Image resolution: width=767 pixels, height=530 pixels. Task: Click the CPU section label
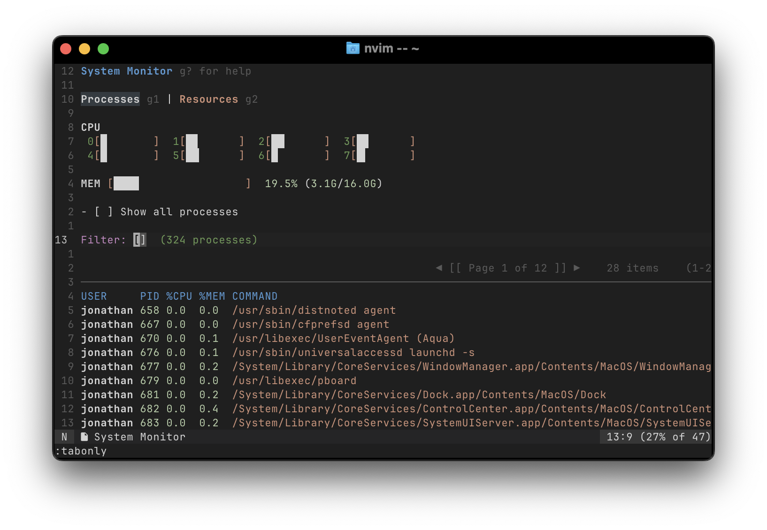[x=91, y=127]
